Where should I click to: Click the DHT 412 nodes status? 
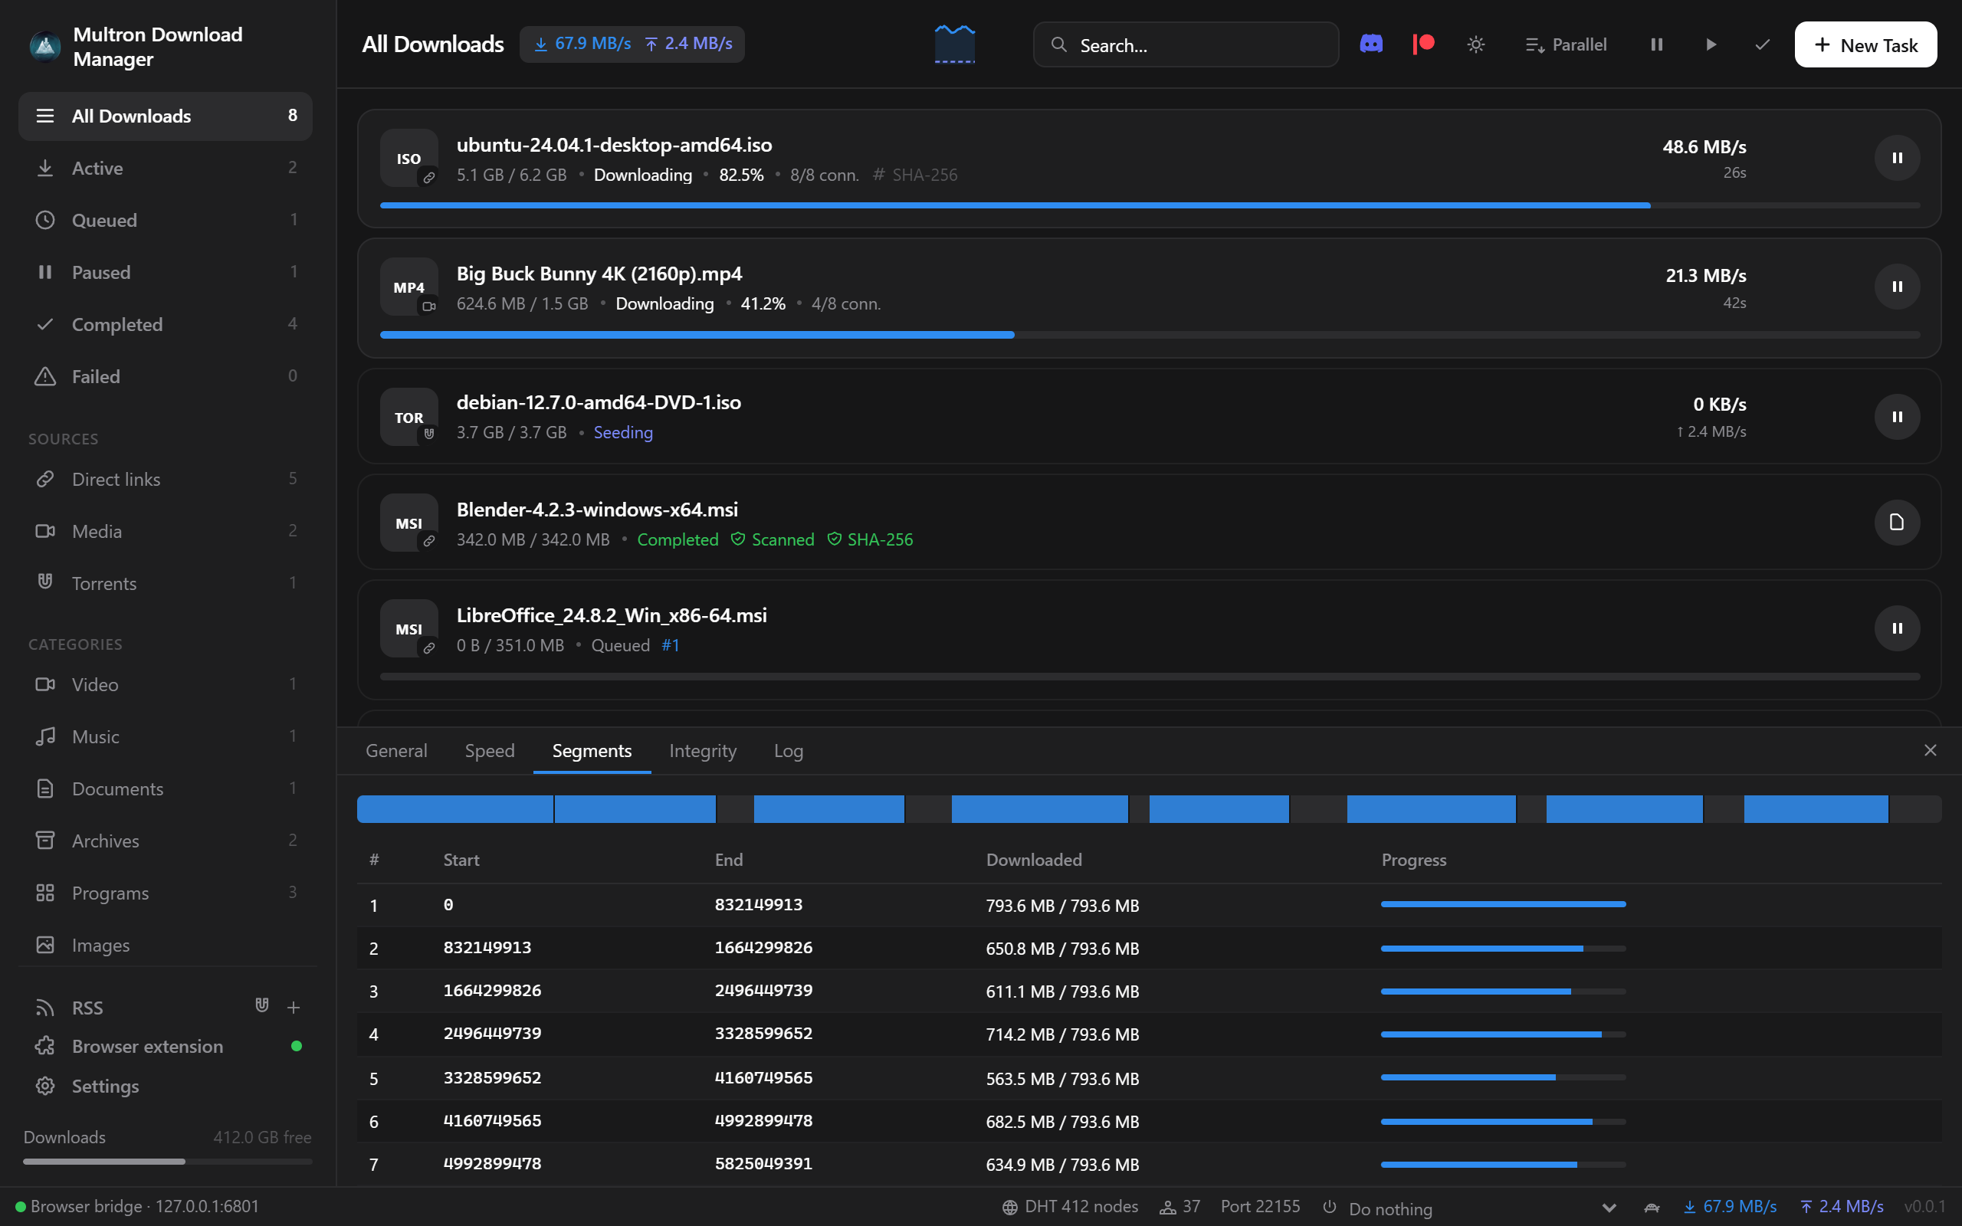tap(1069, 1207)
